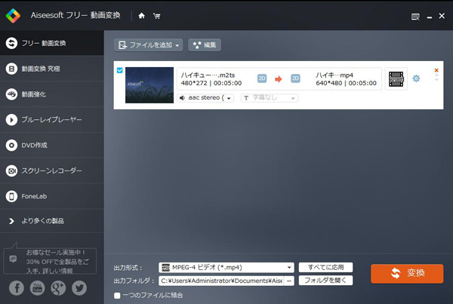The height and width of the screenshot is (304, 453).
Task: Open DVD作成 in sidebar
Action: tap(51, 146)
